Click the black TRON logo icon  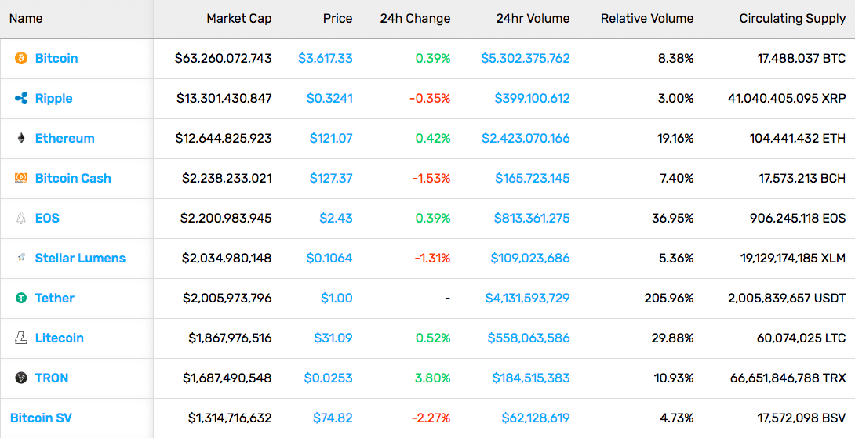tap(20, 378)
